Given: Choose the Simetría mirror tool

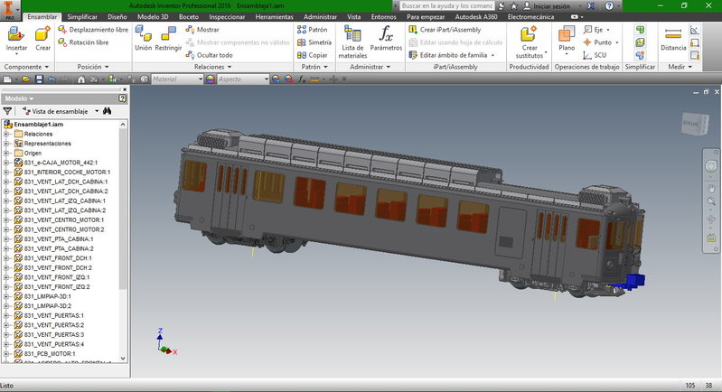Looking at the screenshot, I should tap(314, 42).
